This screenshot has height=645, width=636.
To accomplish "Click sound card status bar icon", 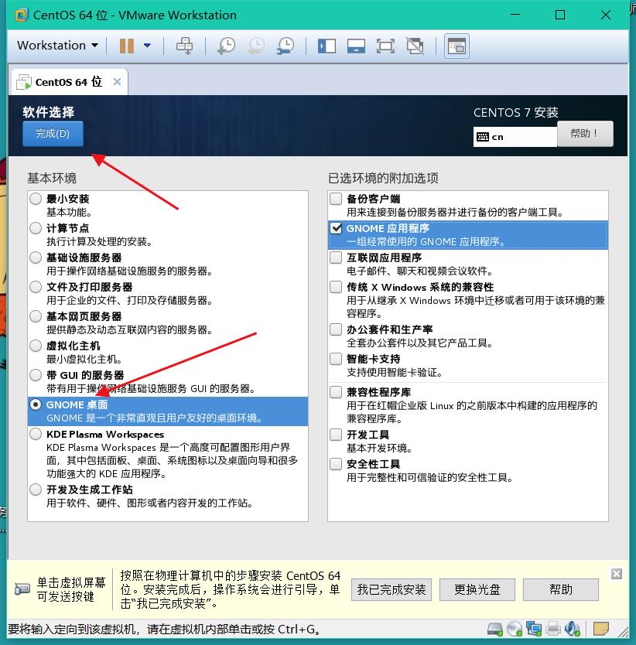I will [x=573, y=629].
